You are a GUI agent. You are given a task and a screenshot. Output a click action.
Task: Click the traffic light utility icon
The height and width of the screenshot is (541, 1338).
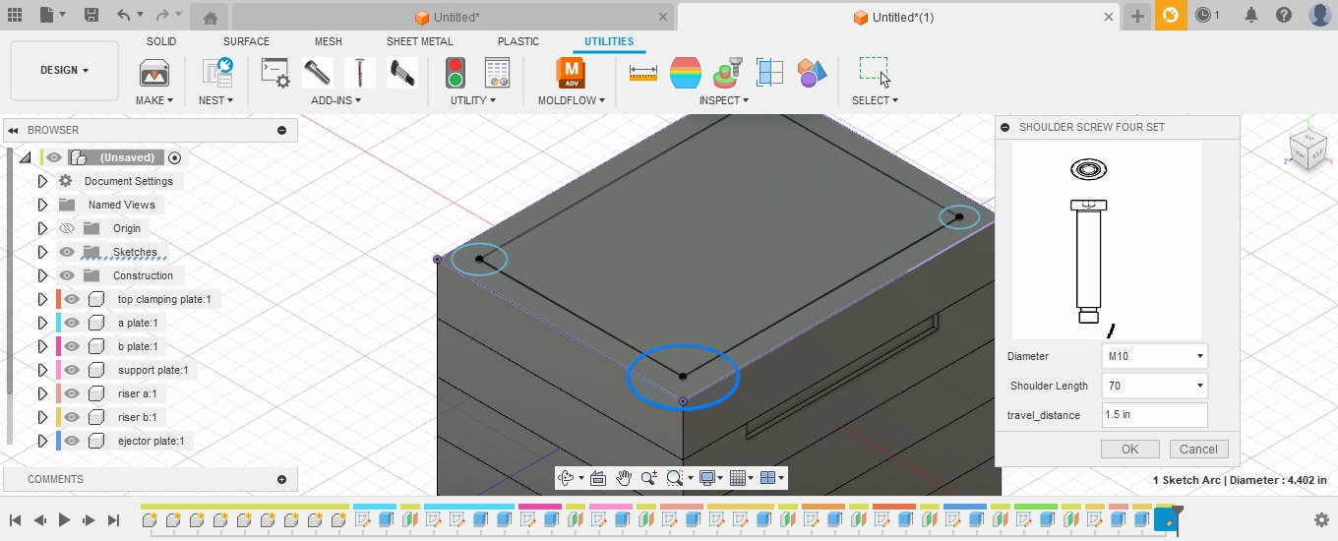455,73
